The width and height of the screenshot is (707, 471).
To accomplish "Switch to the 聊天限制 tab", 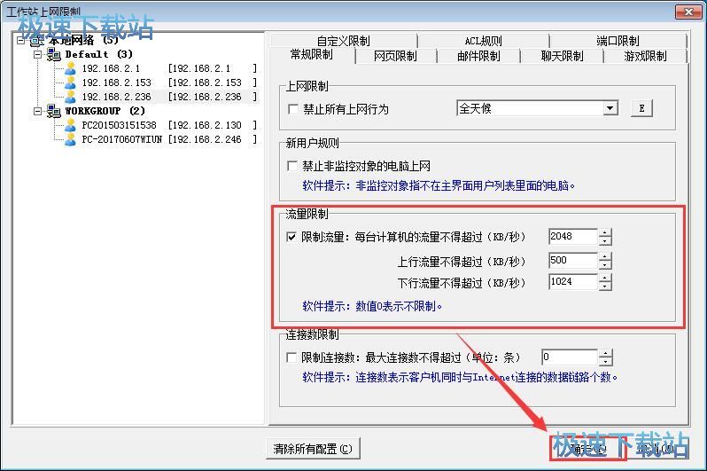I will pos(562,56).
